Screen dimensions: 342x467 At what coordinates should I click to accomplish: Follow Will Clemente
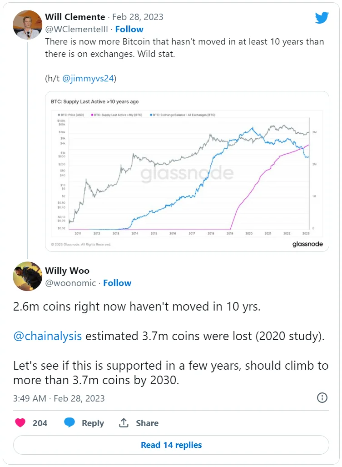[x=129, y=29]
